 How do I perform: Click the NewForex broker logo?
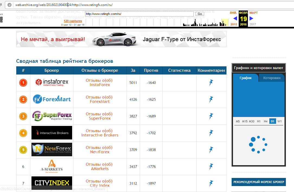(52, 149)
